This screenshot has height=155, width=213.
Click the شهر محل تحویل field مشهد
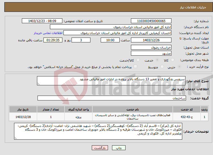tap(151, 53)
